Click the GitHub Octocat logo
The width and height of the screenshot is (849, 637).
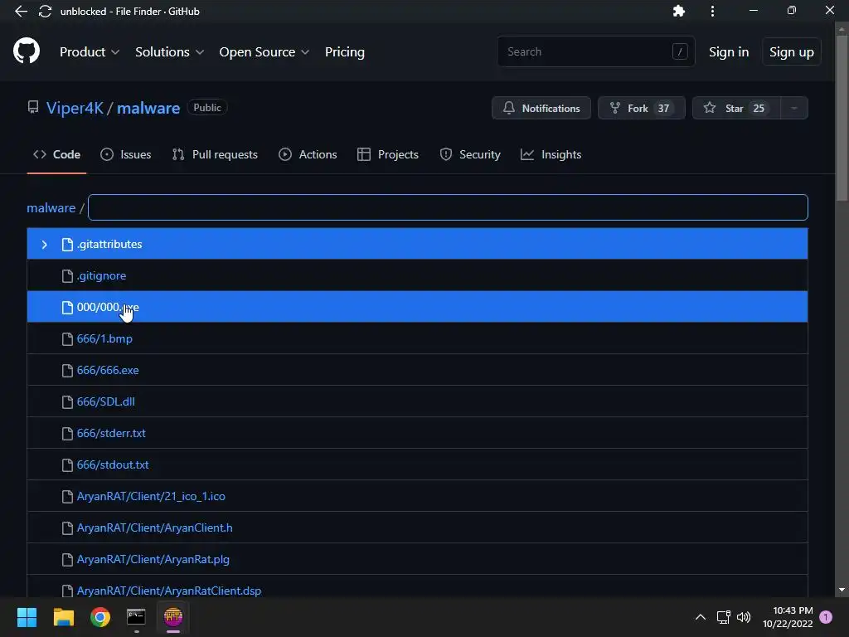click(27, 51)
